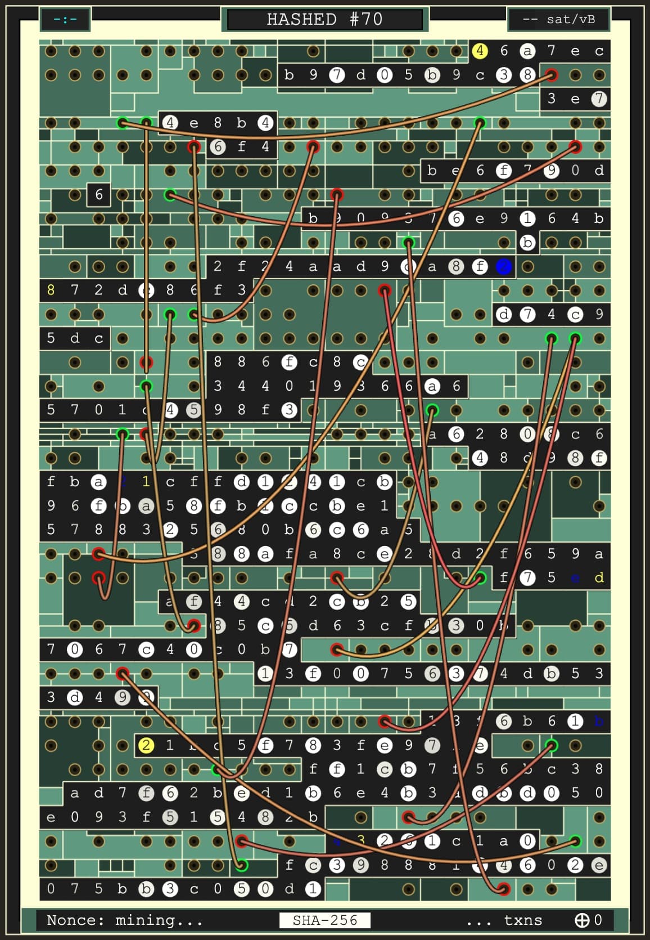Expand the "... txns" counter
This screenshot has height=940, width=650.
[504, 920]
